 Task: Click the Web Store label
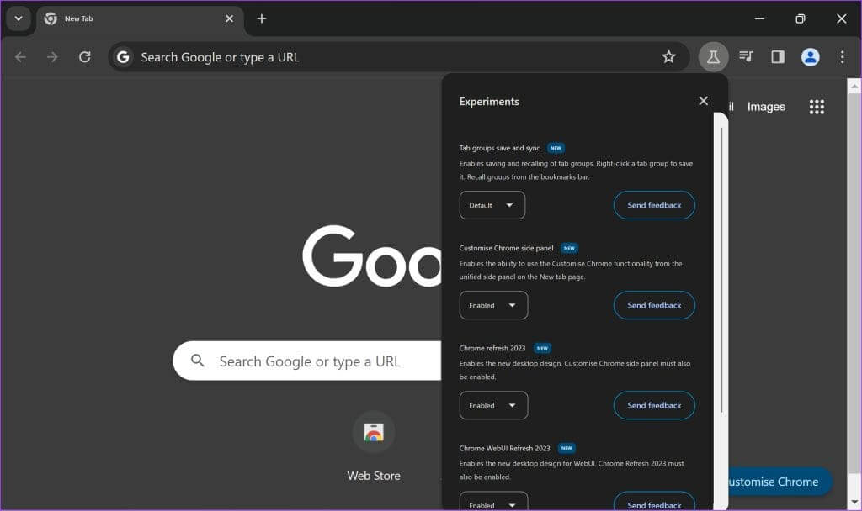373,476
